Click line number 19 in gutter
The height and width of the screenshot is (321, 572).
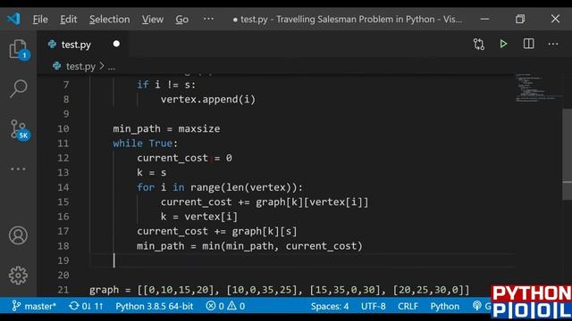63,260
